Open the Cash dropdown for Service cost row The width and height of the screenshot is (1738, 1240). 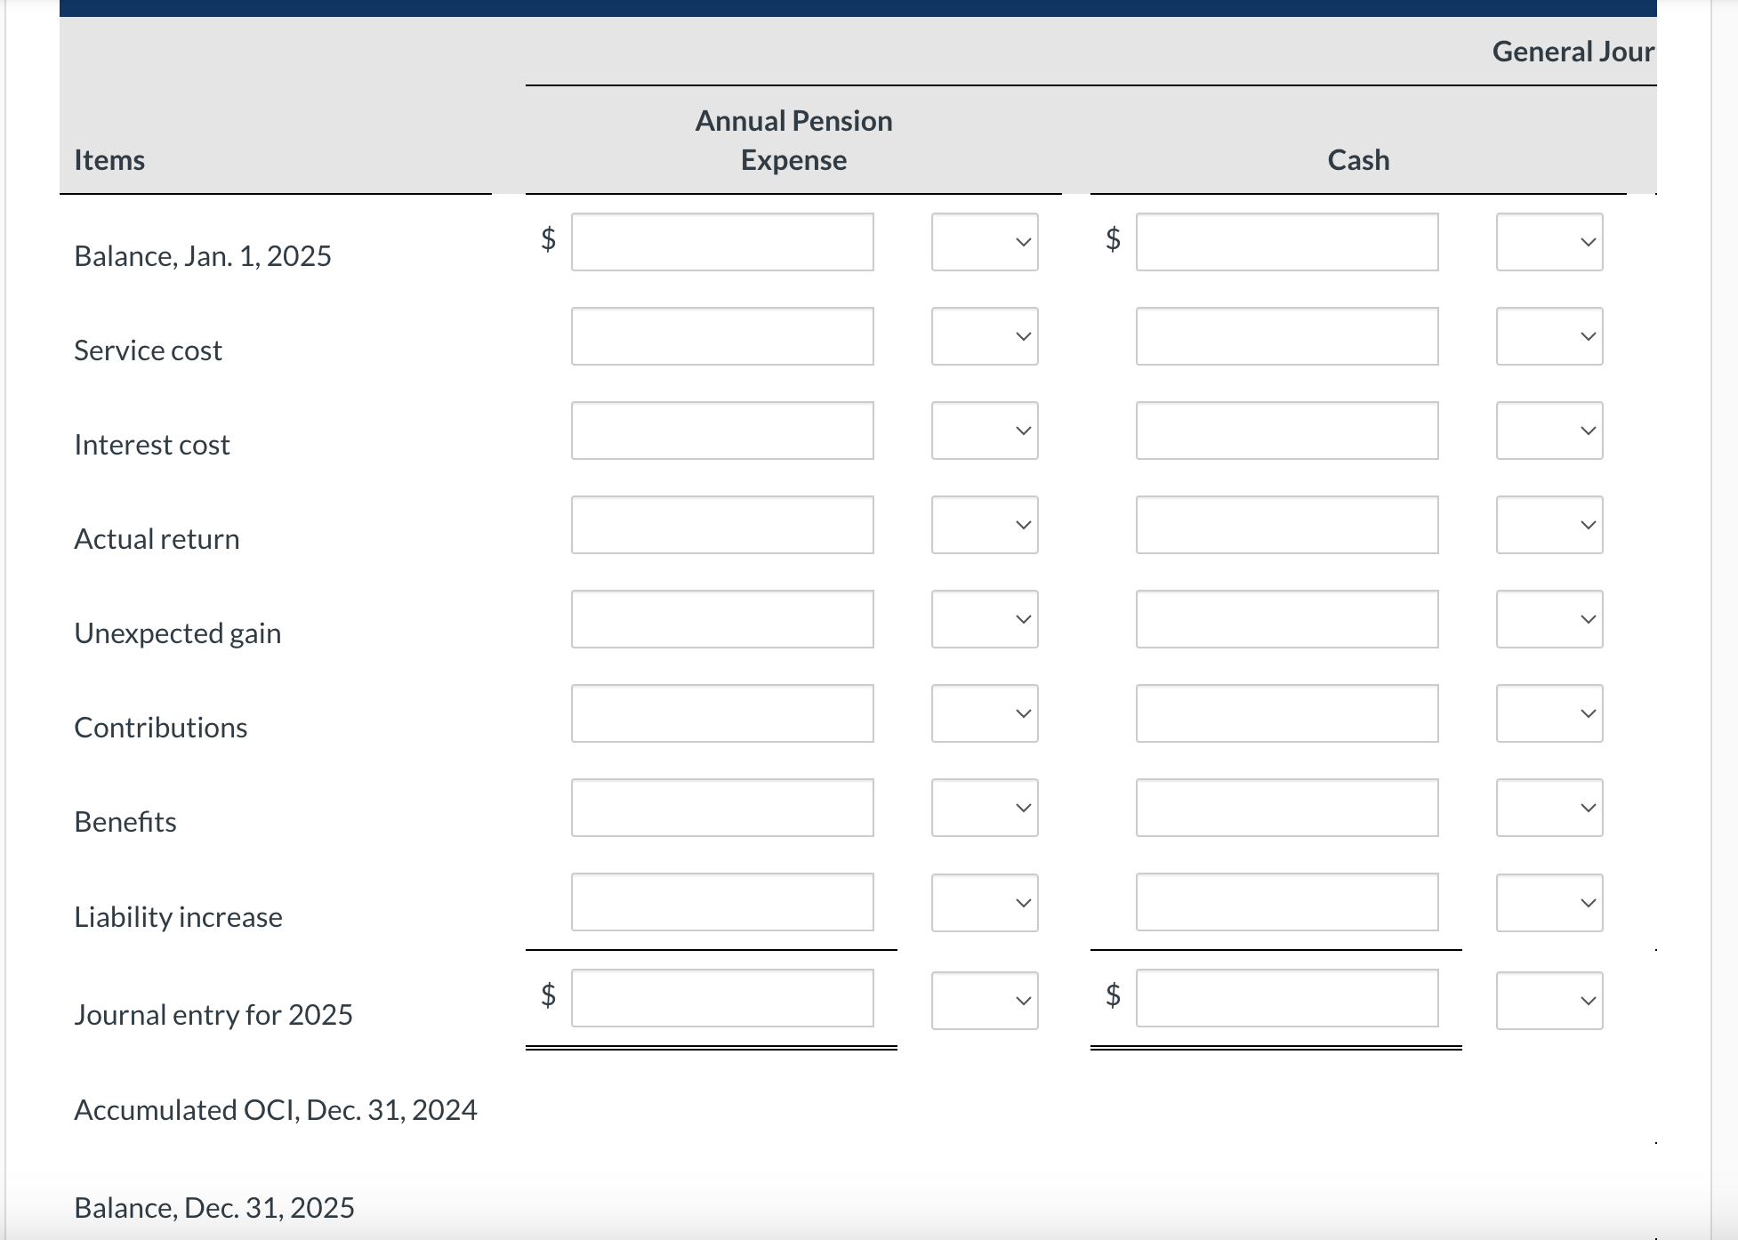coord(1549,335)
